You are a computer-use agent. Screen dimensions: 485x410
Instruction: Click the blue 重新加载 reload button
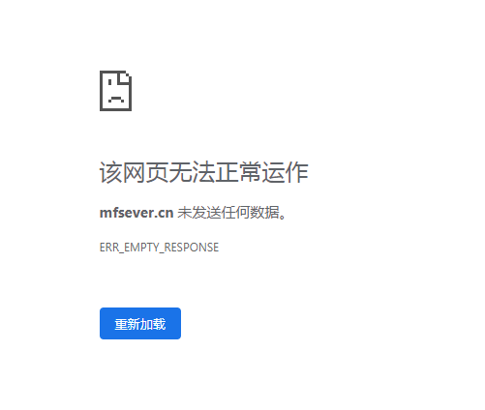(x=140, y=323)
